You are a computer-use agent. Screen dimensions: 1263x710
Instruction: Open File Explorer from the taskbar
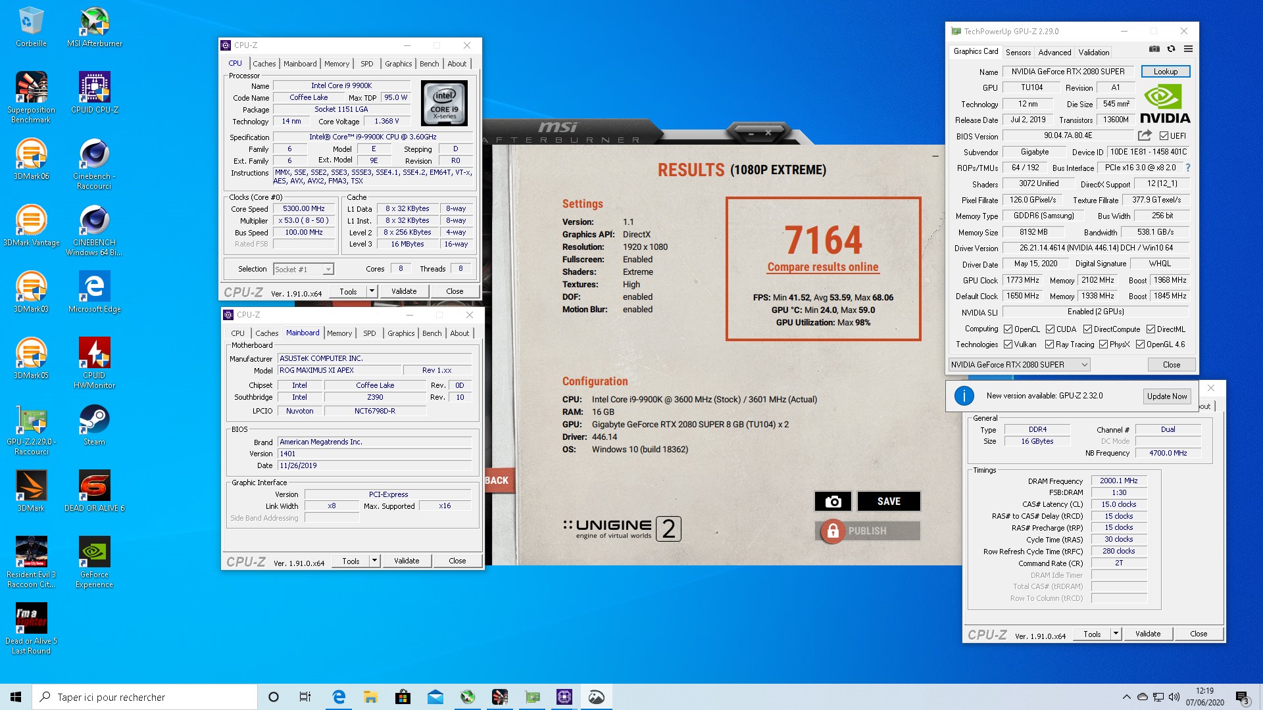[x=370, y=697]
